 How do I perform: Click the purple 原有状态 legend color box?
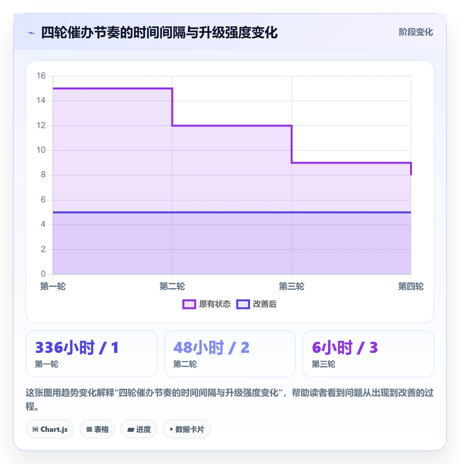[189, 304]
